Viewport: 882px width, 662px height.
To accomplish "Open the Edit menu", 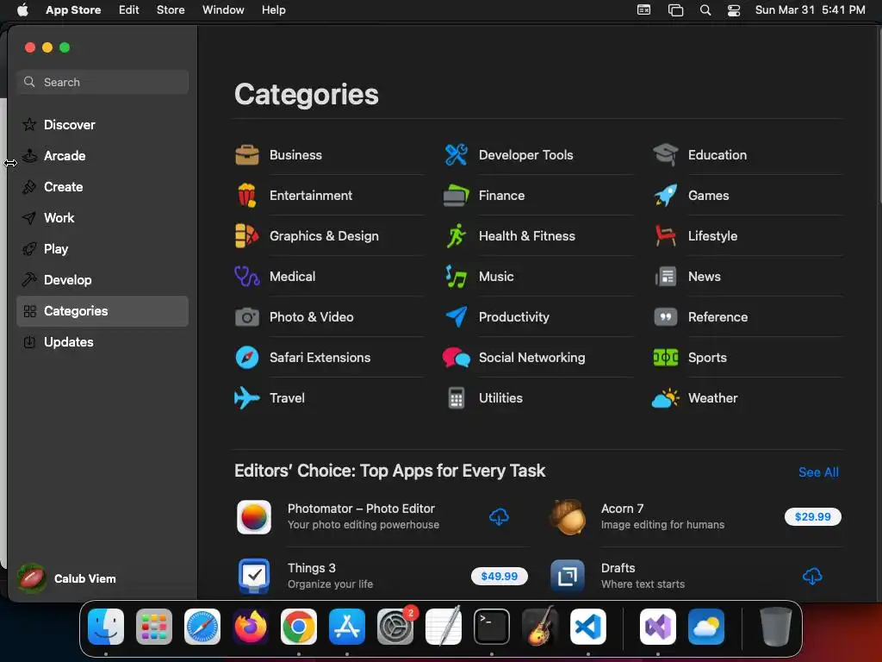I will click(129, 10).
